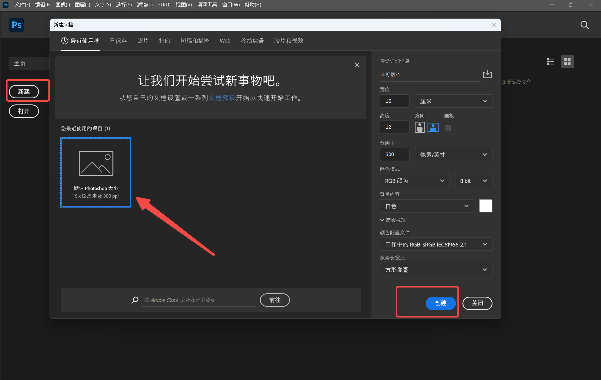Viewport: 601px width, 380px height.
Task: Collapse the 高级选项 section
Action: (393, 220)
